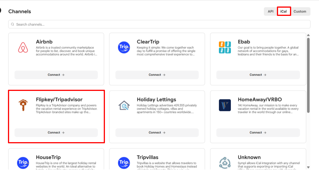Connect the Airbnb channel
Image resolution: width=319 pixels, height=175 pixels.
click(x=56, y=75)
